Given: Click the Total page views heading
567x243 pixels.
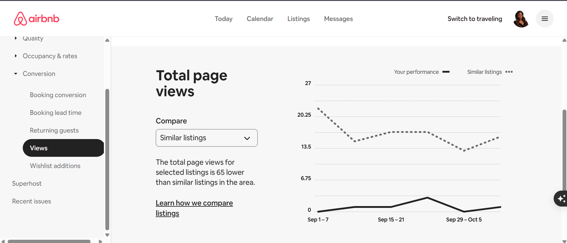Looking at the screenshot, I should pos(191,83).
